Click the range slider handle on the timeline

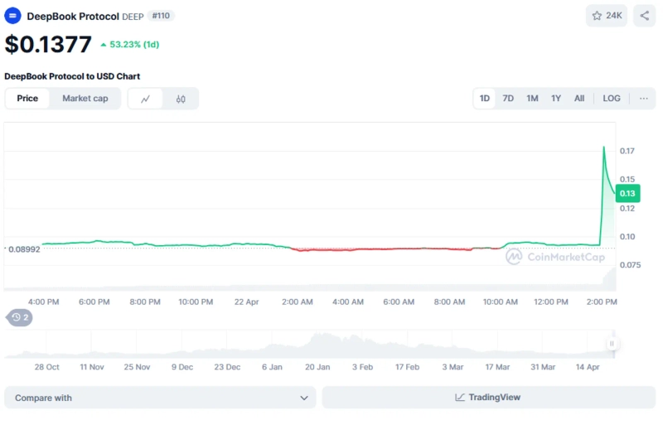point(612,343)
